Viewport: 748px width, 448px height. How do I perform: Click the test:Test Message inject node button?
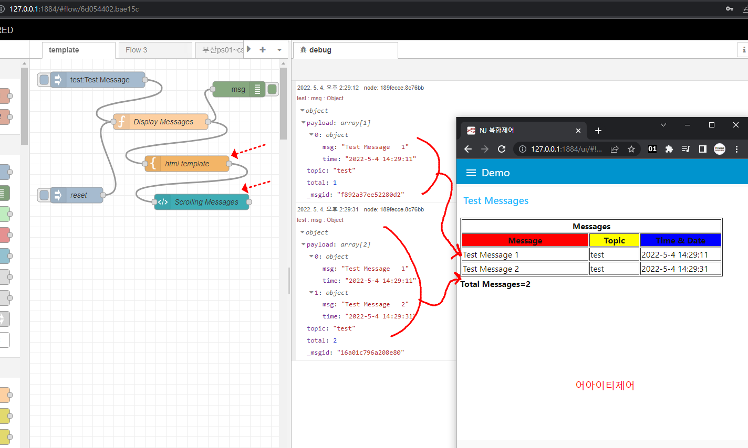point(44,80)
